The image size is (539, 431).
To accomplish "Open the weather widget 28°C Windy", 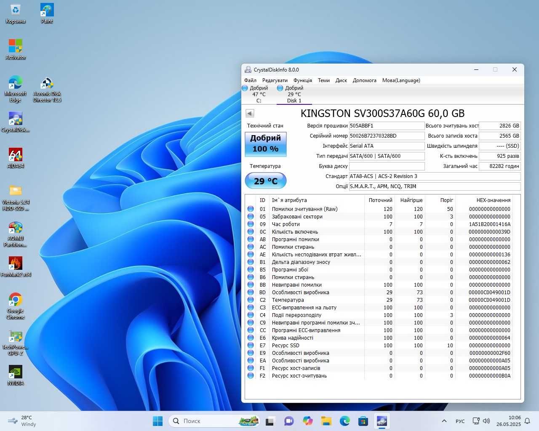I will [x=23, y=421].
